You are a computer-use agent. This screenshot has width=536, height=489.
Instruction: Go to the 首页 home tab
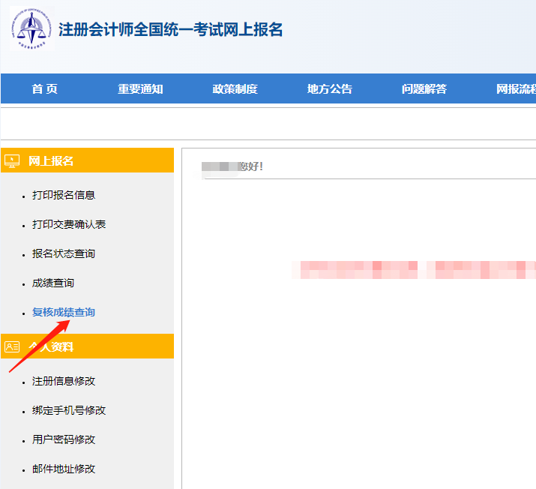(44, 89)
